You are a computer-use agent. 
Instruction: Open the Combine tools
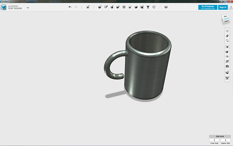136,7
